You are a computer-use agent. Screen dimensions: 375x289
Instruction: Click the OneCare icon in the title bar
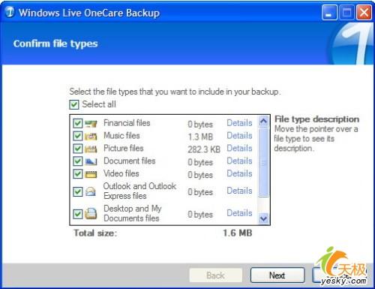point(10,12)
